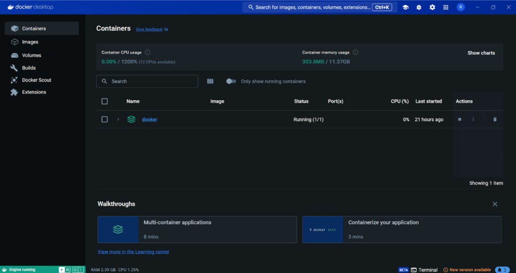
Task: Click the Terminal icon in status bar
Action: click(x=414, y=270)
